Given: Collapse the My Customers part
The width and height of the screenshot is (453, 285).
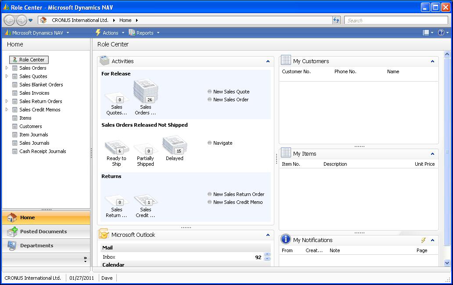Looking at the screenshot, I should click(x=432, y=61).
